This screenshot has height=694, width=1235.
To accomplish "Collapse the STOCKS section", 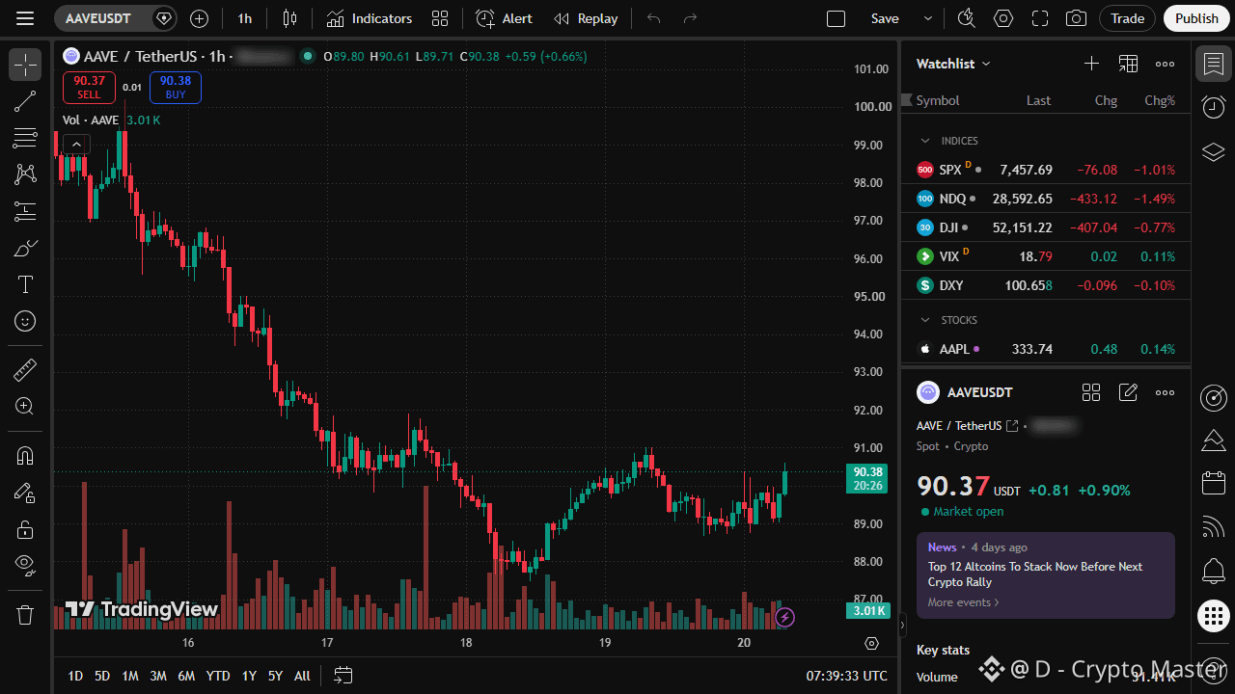I will [x=925, y=320].
